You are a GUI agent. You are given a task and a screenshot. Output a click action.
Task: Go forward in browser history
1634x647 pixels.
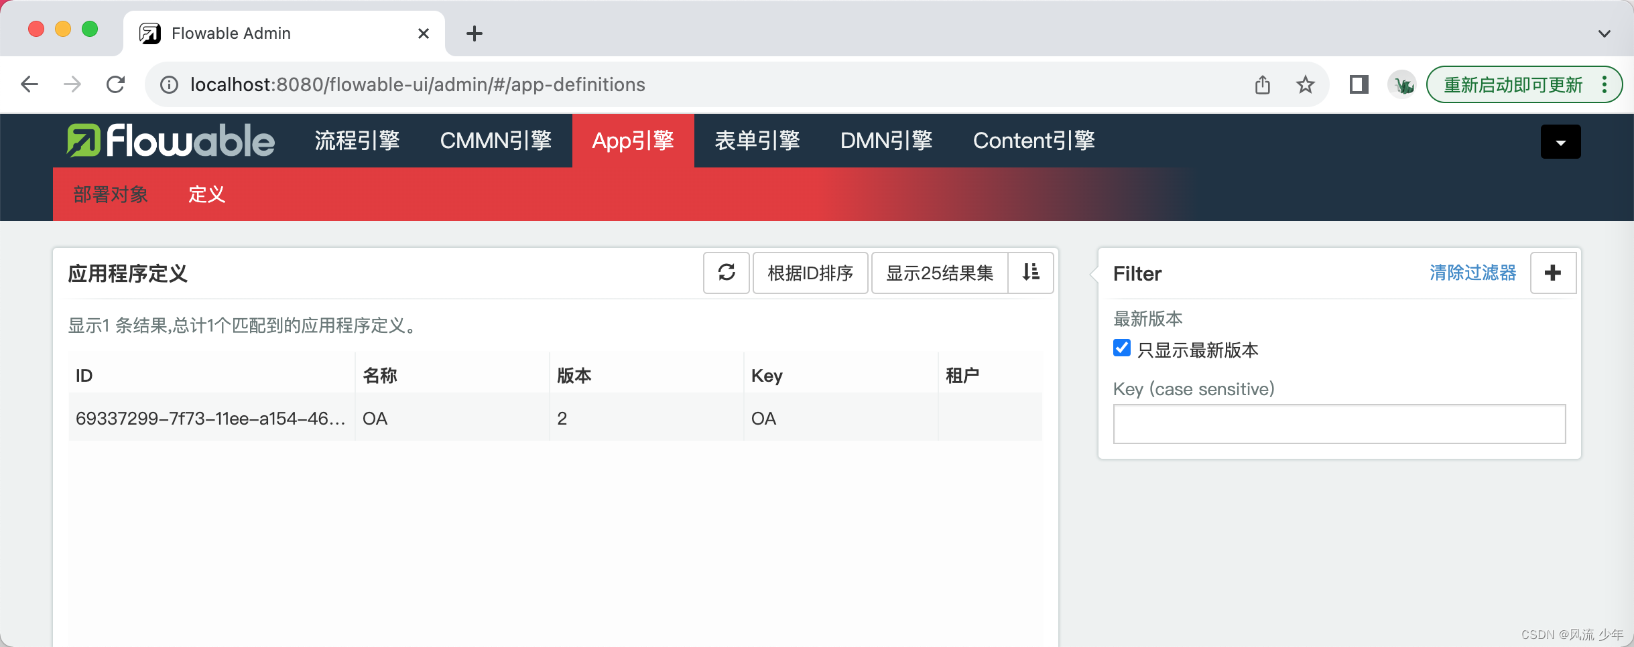point(72,84)
